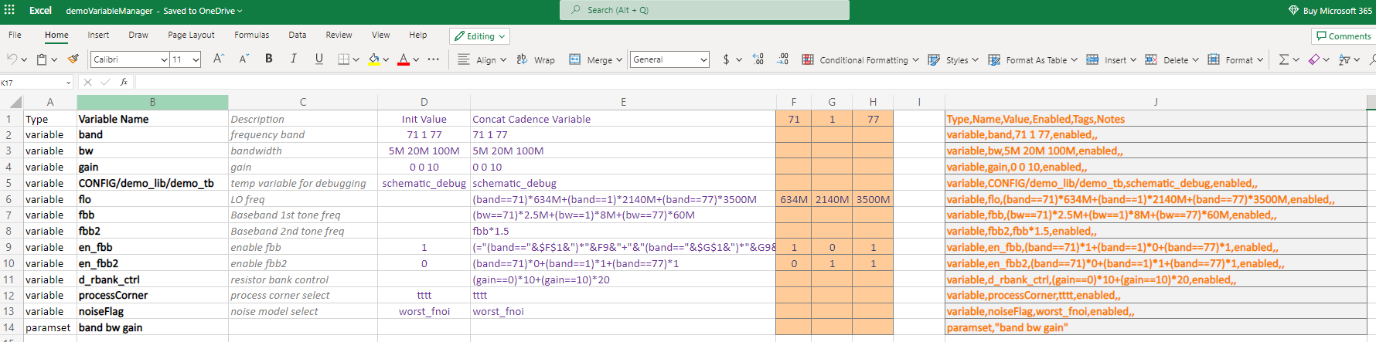Open the Office app launcher grid
The width and height of the screenshot is (1376, 342).
(x=9, y=10)
